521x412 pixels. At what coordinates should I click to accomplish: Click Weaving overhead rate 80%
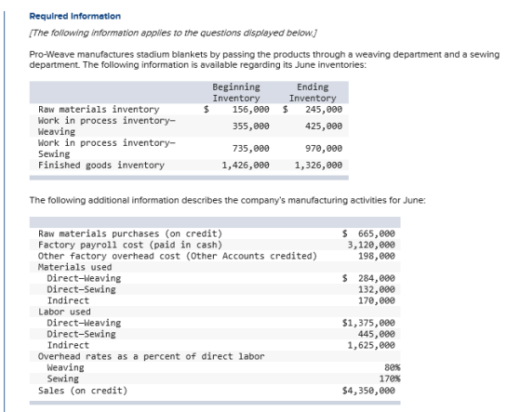[x=393, y=367]
